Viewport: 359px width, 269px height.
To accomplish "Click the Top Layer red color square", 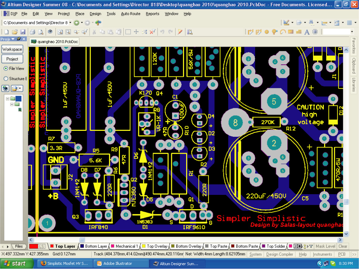I will click(52, 246).
